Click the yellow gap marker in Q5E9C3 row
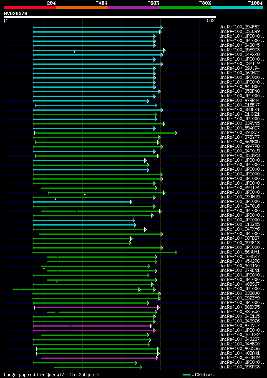 click(x=74, y=52)
